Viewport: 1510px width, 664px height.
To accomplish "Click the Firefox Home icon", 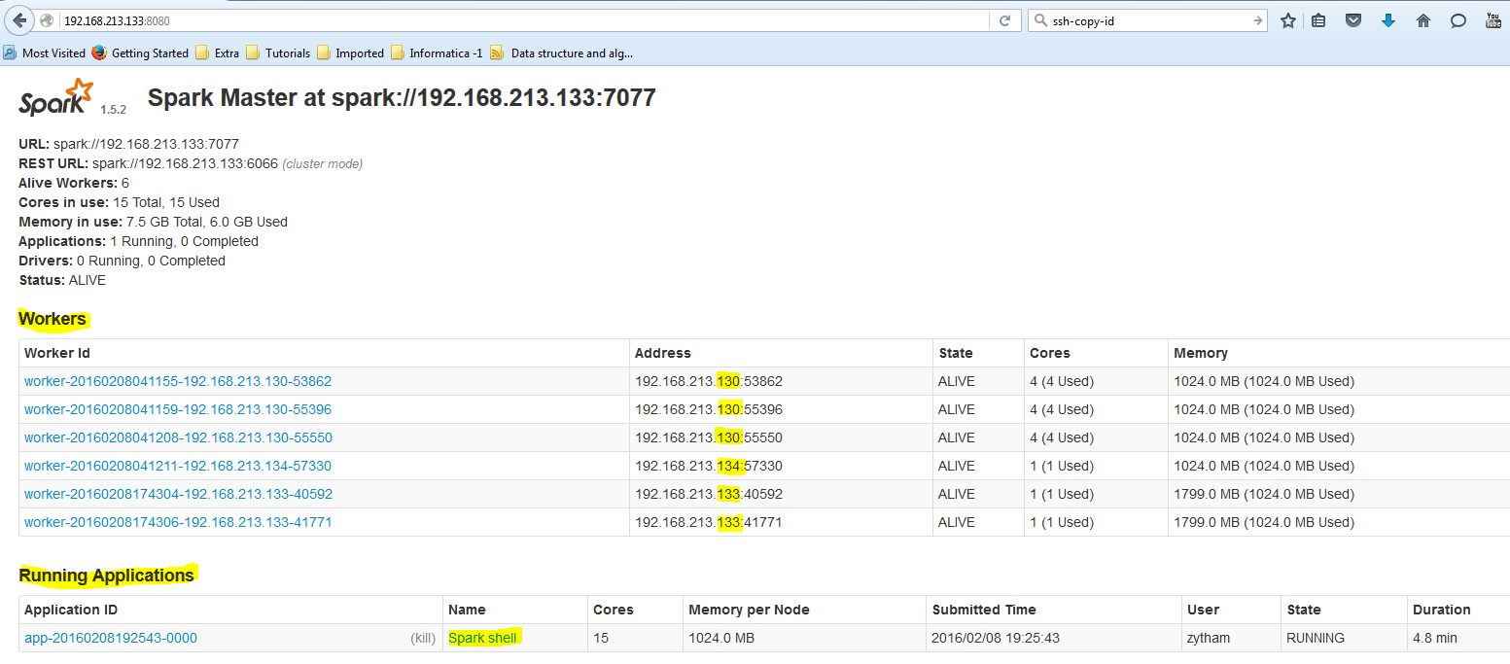I will coord(1422,19).
